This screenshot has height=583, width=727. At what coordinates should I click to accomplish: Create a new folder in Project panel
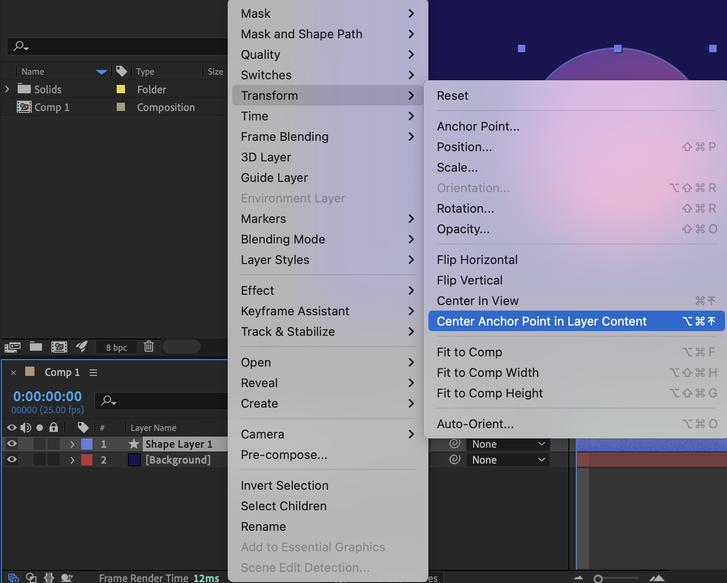[36, 346]
